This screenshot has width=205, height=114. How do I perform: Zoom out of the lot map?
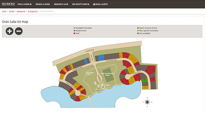(x=19, y=31)
